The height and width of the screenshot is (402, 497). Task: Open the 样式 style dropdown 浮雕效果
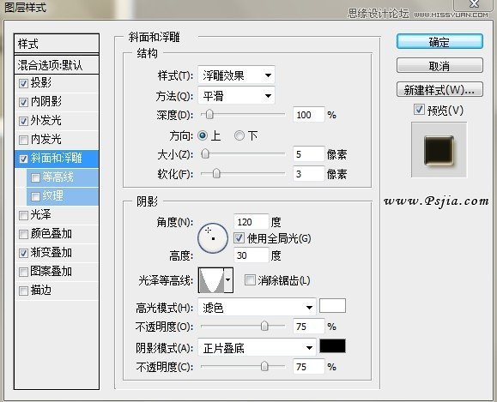(236, 75)
